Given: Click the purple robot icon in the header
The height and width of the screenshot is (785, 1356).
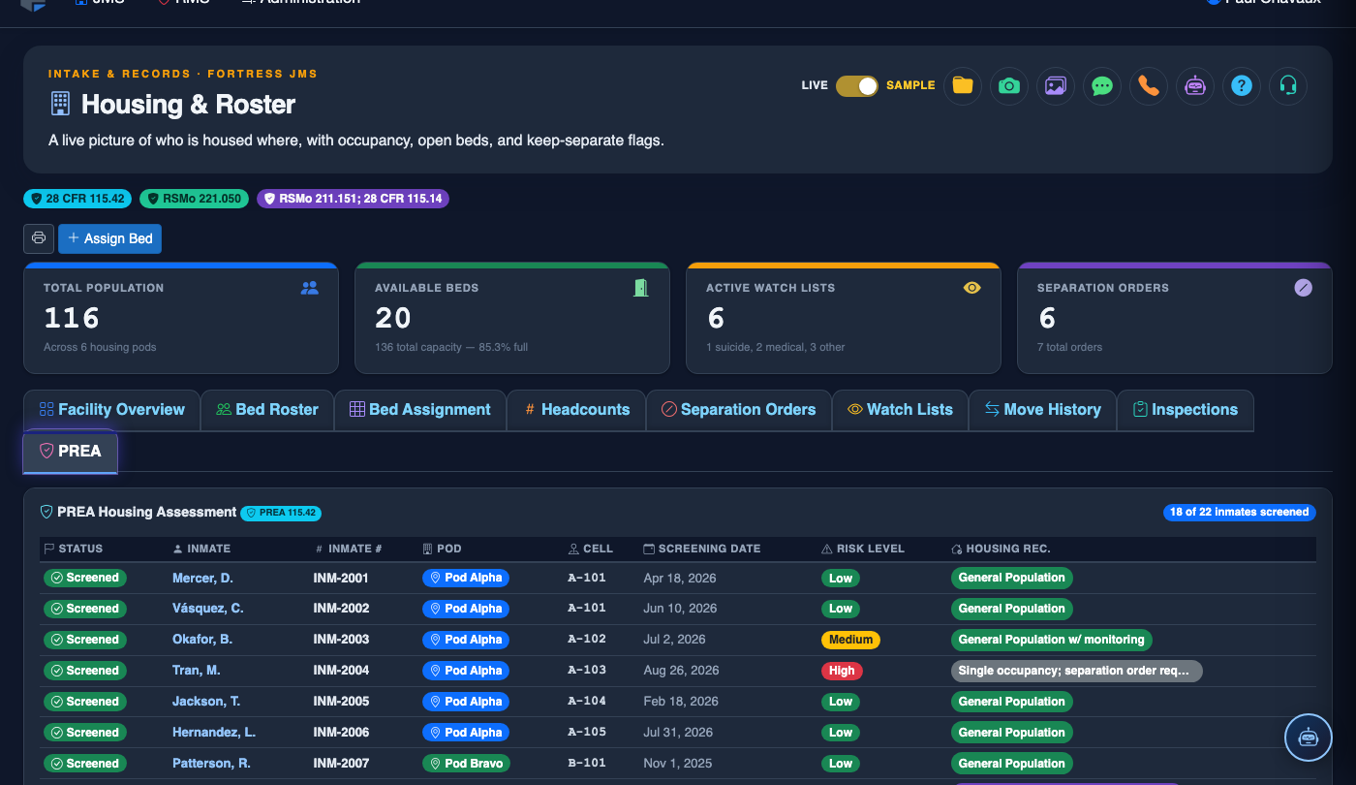Looking at the screenshot, I should point(1194,85).
